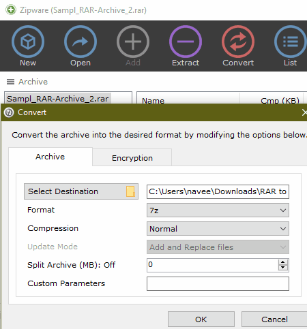Switch to the Encryption tab
Viewport: 307px width, 329px height.
[x=132, y=158]
